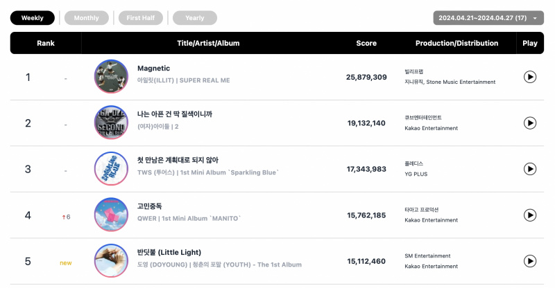Click the Score column header
This screenshot has height=288, width=555.
coord(366,43)
